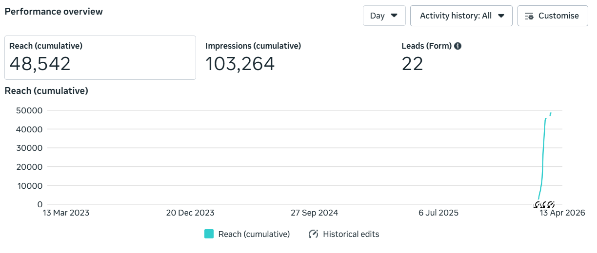Click the 13 Apr 2026 axis date
This screenshot has height=253, width=597.
point(562,213)
